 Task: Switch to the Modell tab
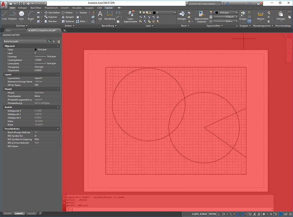click(8, 213)
